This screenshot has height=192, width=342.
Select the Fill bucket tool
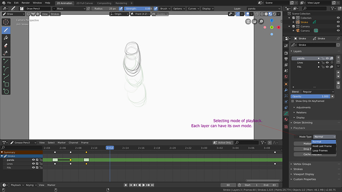point(6,38)
